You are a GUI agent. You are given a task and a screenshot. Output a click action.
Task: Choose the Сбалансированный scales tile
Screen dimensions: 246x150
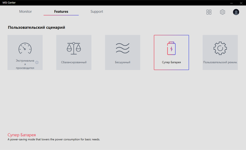(x=74, y=52)
